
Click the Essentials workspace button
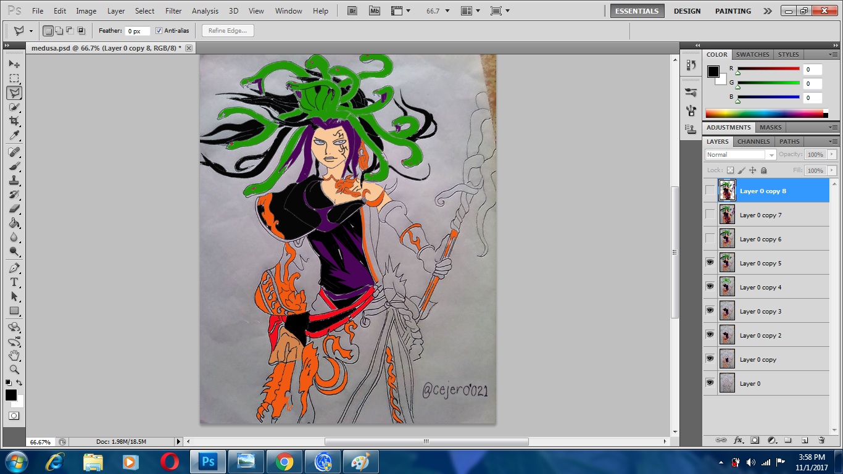click(x=637, y=11)
